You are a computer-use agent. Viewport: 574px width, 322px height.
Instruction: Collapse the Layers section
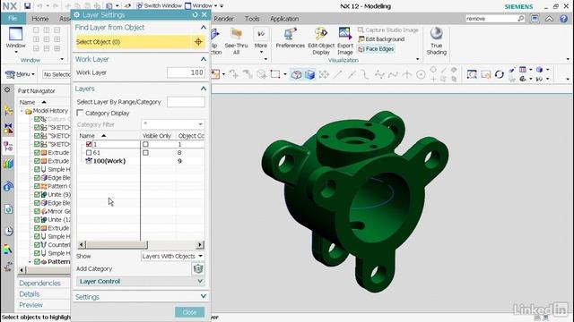(x=204, y=89)
